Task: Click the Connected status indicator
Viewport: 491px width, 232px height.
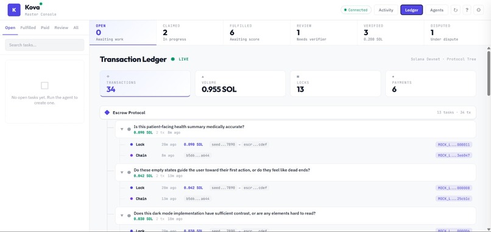Action: point(356,10)
